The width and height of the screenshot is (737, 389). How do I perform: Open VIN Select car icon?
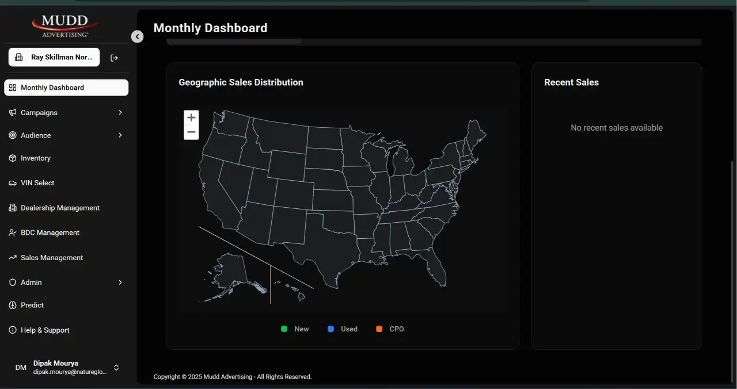click(x=13, y=182)
